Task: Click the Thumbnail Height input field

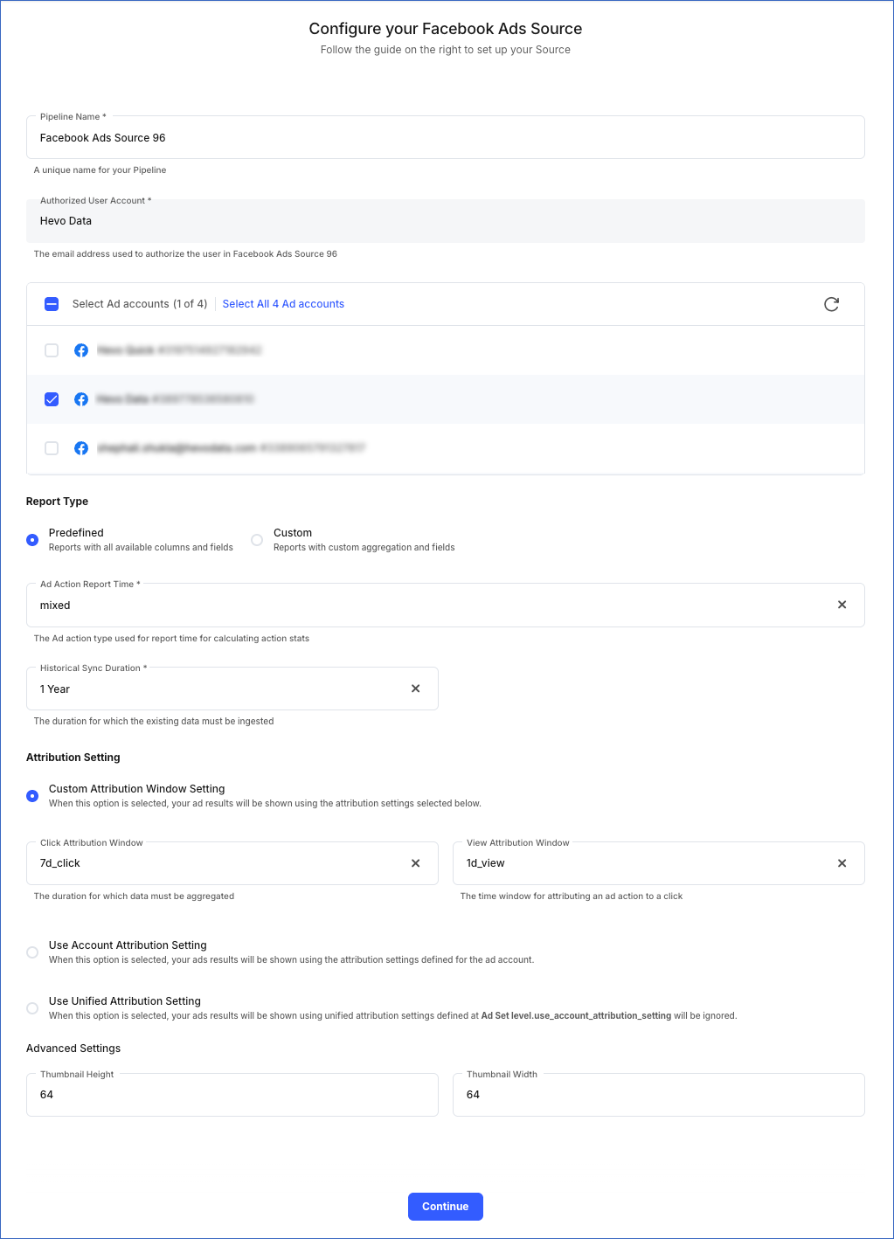Action: click(x=232, y=1094)
